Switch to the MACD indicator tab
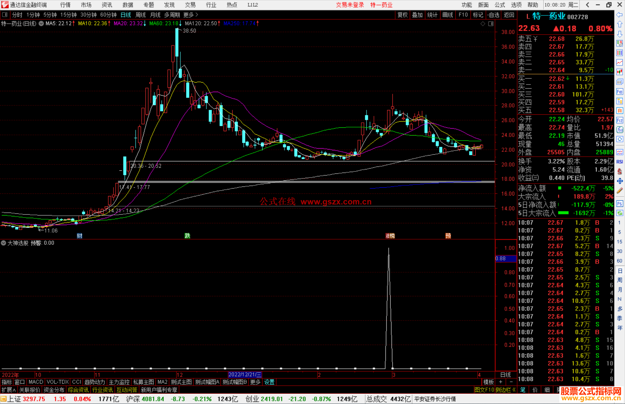625x404 pixels. click(36, 382)
